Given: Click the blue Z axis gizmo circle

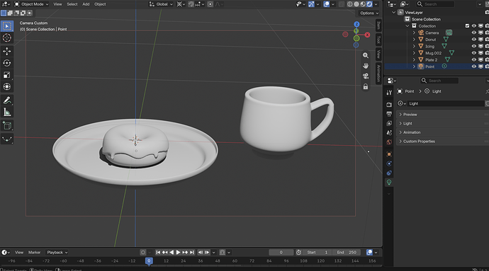Looking at the screenshot, I should (x=356, y=24).
